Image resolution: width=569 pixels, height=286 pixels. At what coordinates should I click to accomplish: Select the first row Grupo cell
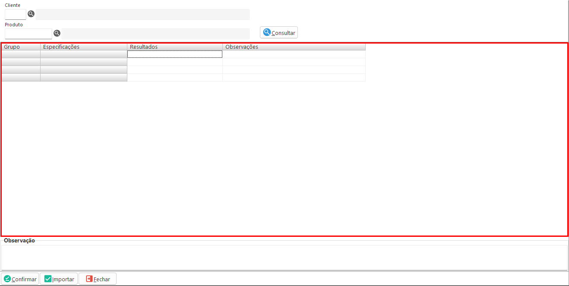tap(21, 54)
